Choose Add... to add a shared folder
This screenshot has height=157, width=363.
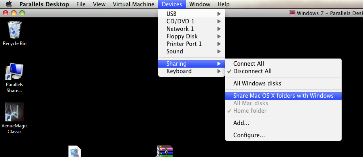point(284,123)
